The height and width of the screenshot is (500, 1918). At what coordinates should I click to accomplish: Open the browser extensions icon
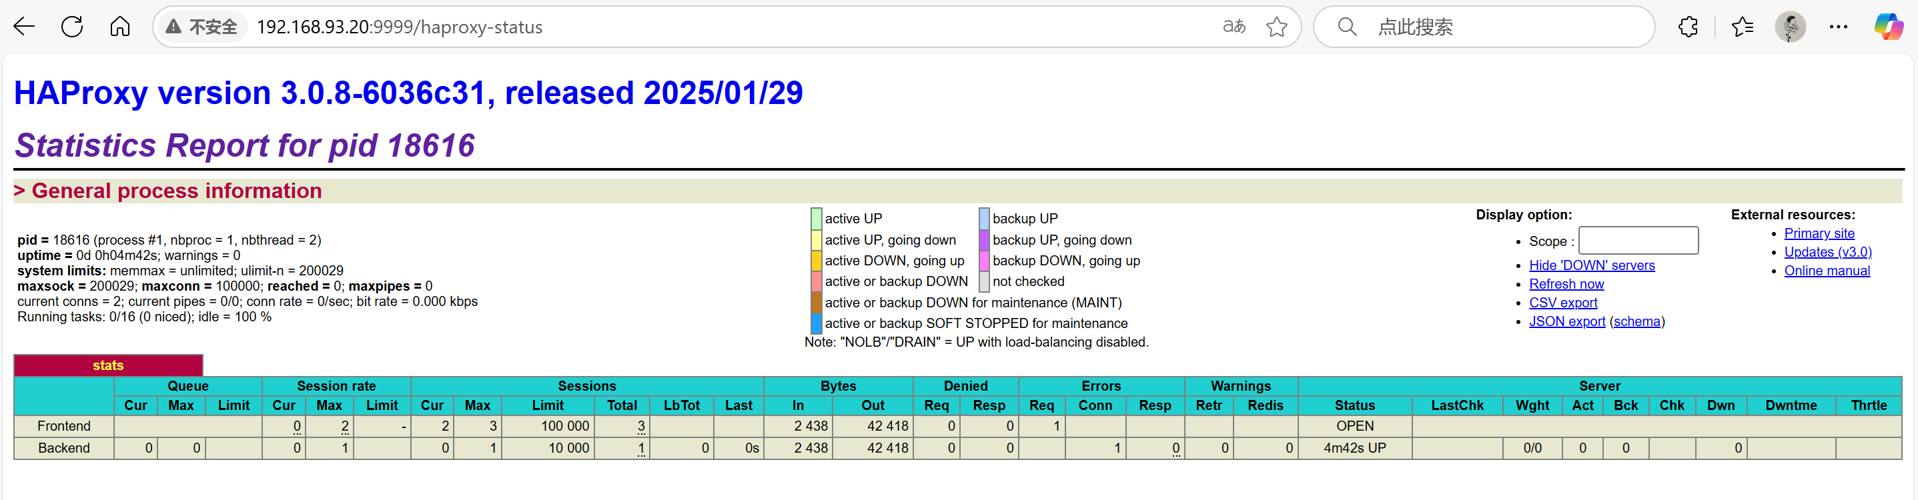coord(1688,27)
